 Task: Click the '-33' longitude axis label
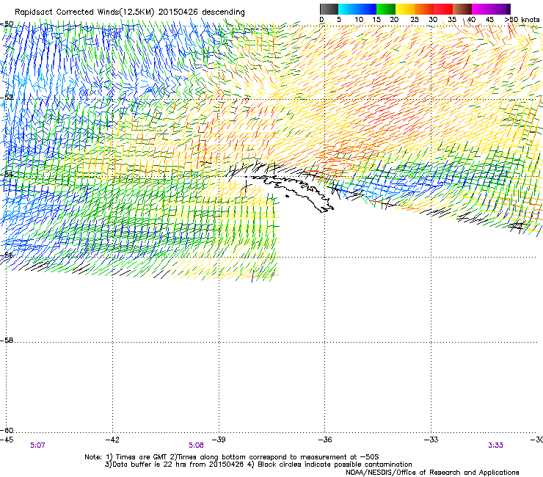click(431, 440)
